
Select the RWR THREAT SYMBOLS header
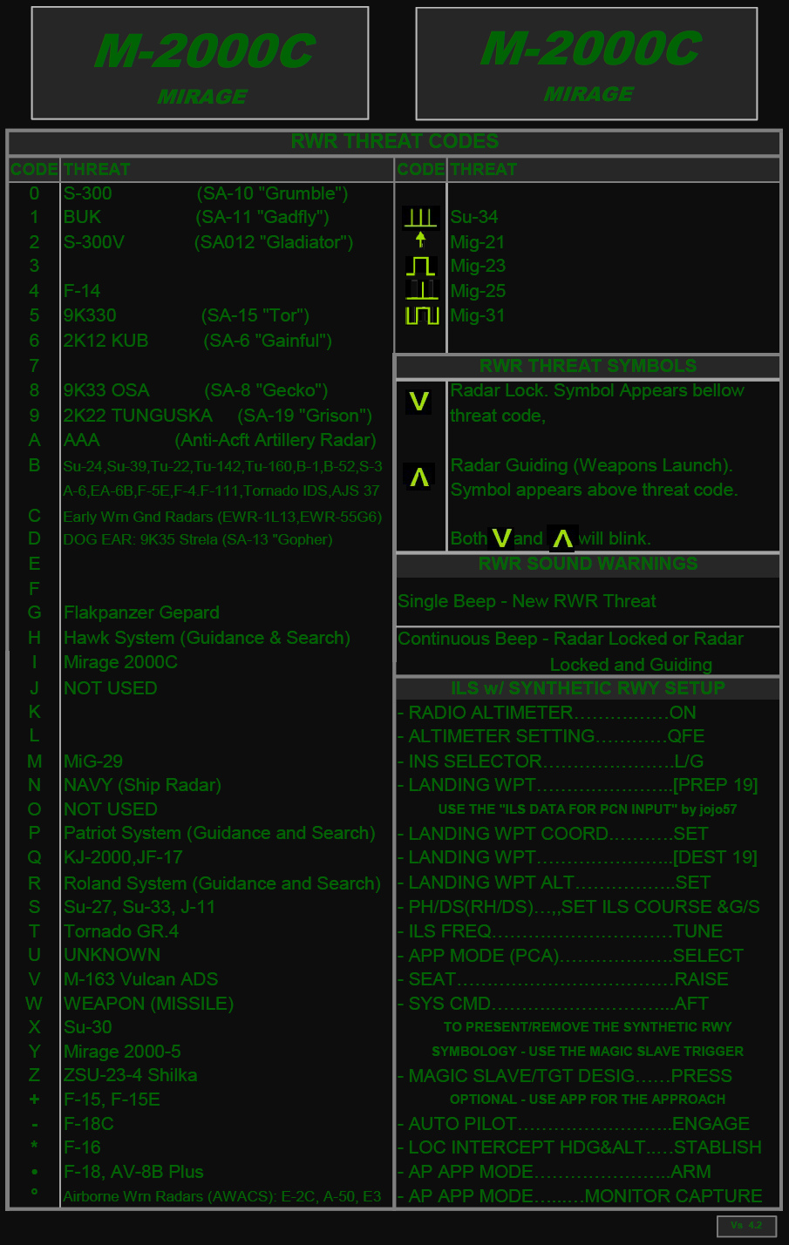pyautogui.click(x=588, y=366)
